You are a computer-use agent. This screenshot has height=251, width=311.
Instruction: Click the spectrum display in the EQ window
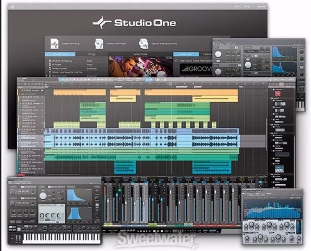[272, 209]
